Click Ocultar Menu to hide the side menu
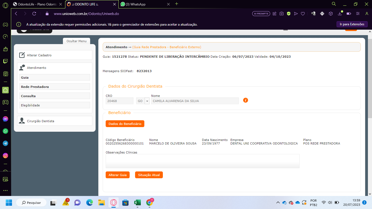372x209 pixels. click(76, 41)
